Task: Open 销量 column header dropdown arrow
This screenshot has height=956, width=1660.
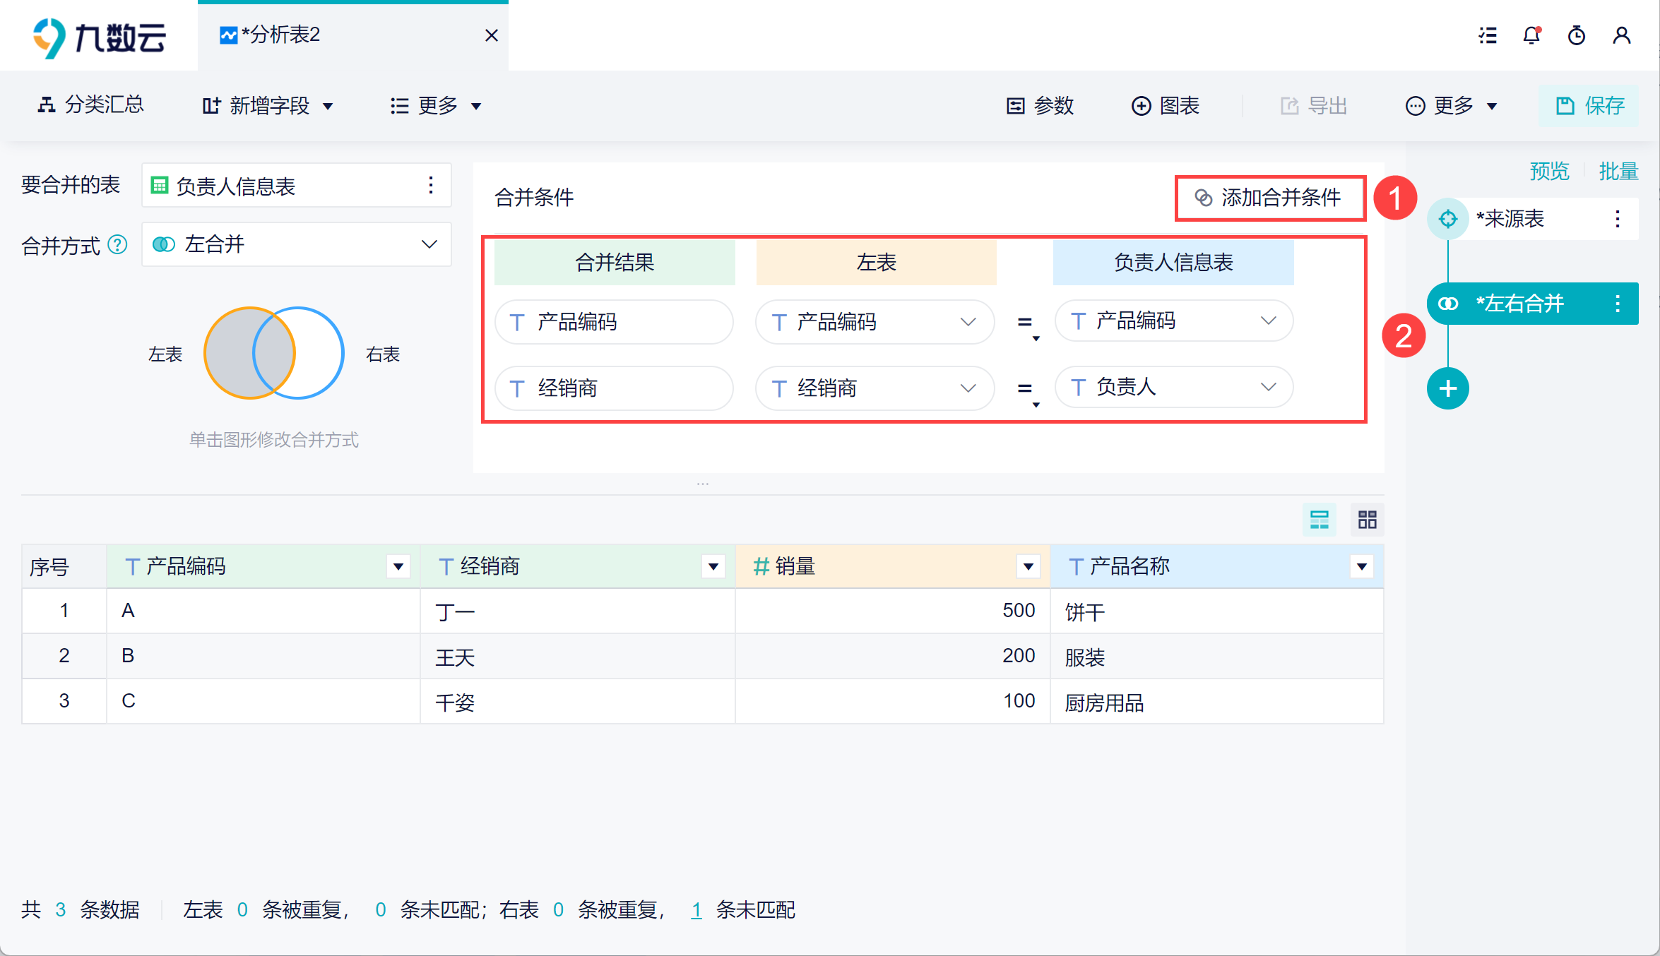Action: click(x=1028, y=566)
